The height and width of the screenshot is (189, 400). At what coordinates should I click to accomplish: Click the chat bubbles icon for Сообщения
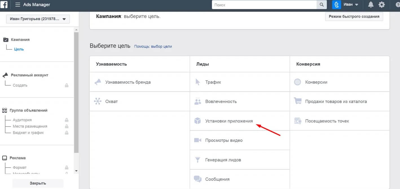tap(197, 179)
